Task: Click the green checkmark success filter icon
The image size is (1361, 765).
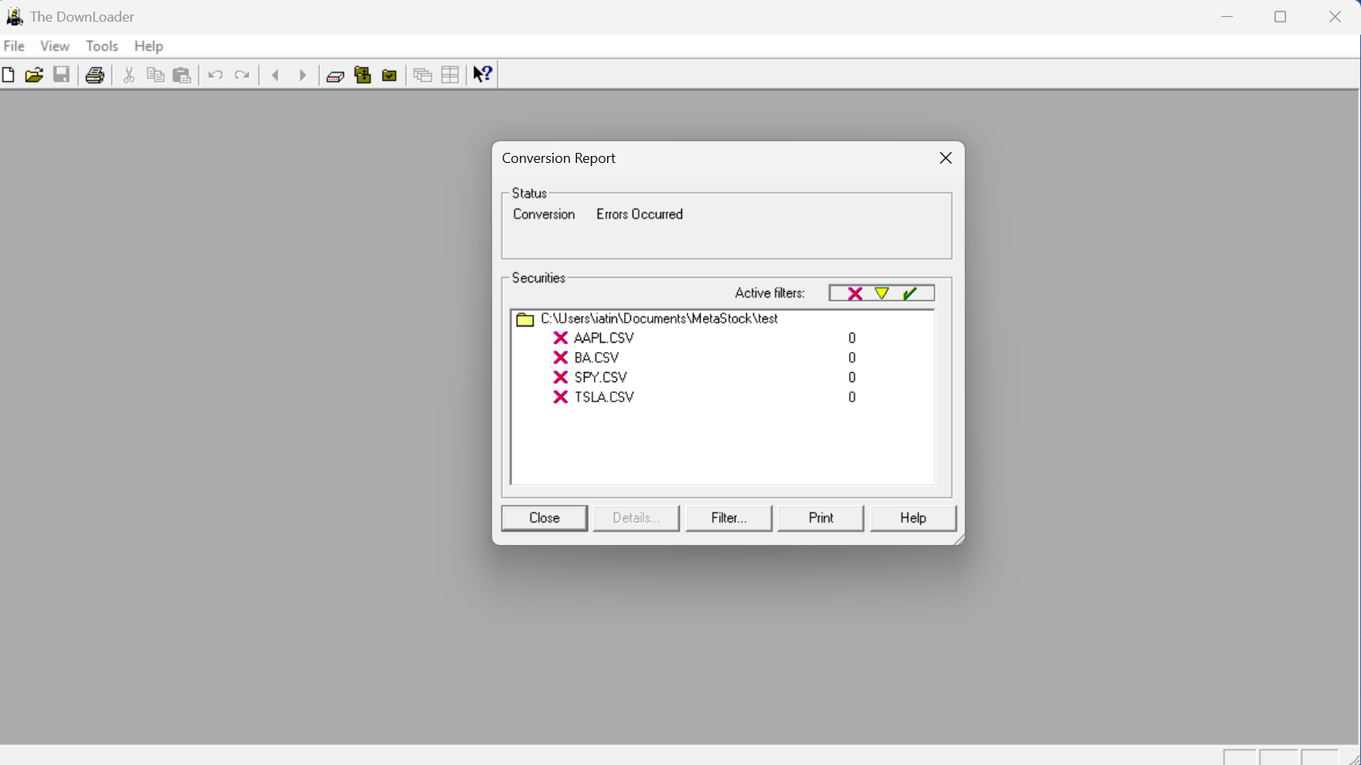Action: pos(909,293)
